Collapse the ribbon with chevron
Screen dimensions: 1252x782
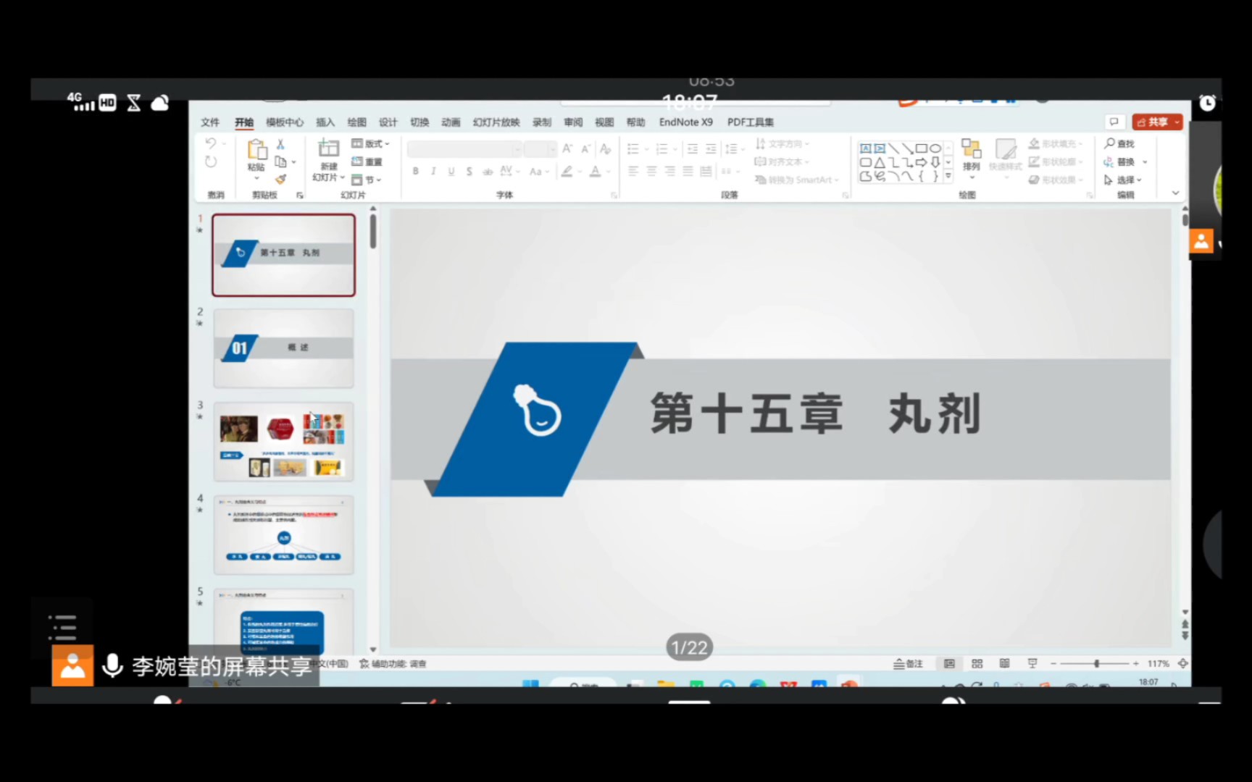[x=1176, y=193]
